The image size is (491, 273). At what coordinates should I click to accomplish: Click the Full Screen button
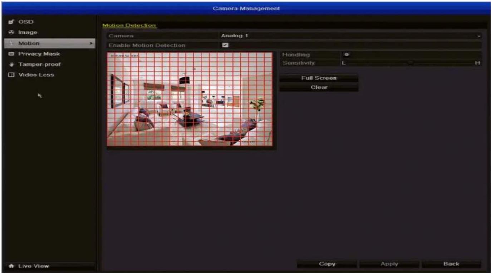[x=319, y=78]
